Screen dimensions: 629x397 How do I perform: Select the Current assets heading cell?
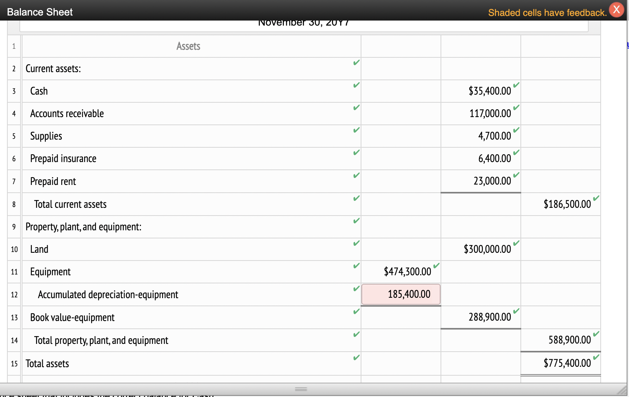192,69
